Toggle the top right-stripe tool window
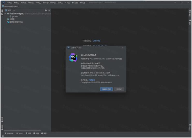This screenshot has width=192, height=138. 190,13
